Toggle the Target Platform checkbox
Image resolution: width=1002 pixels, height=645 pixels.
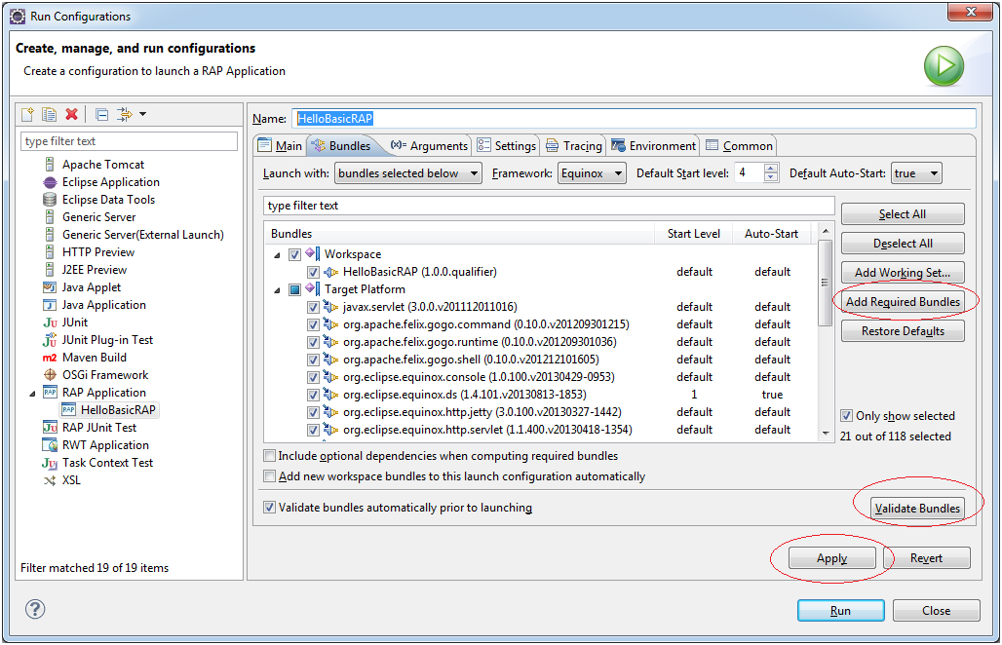(x=294, y=289)
